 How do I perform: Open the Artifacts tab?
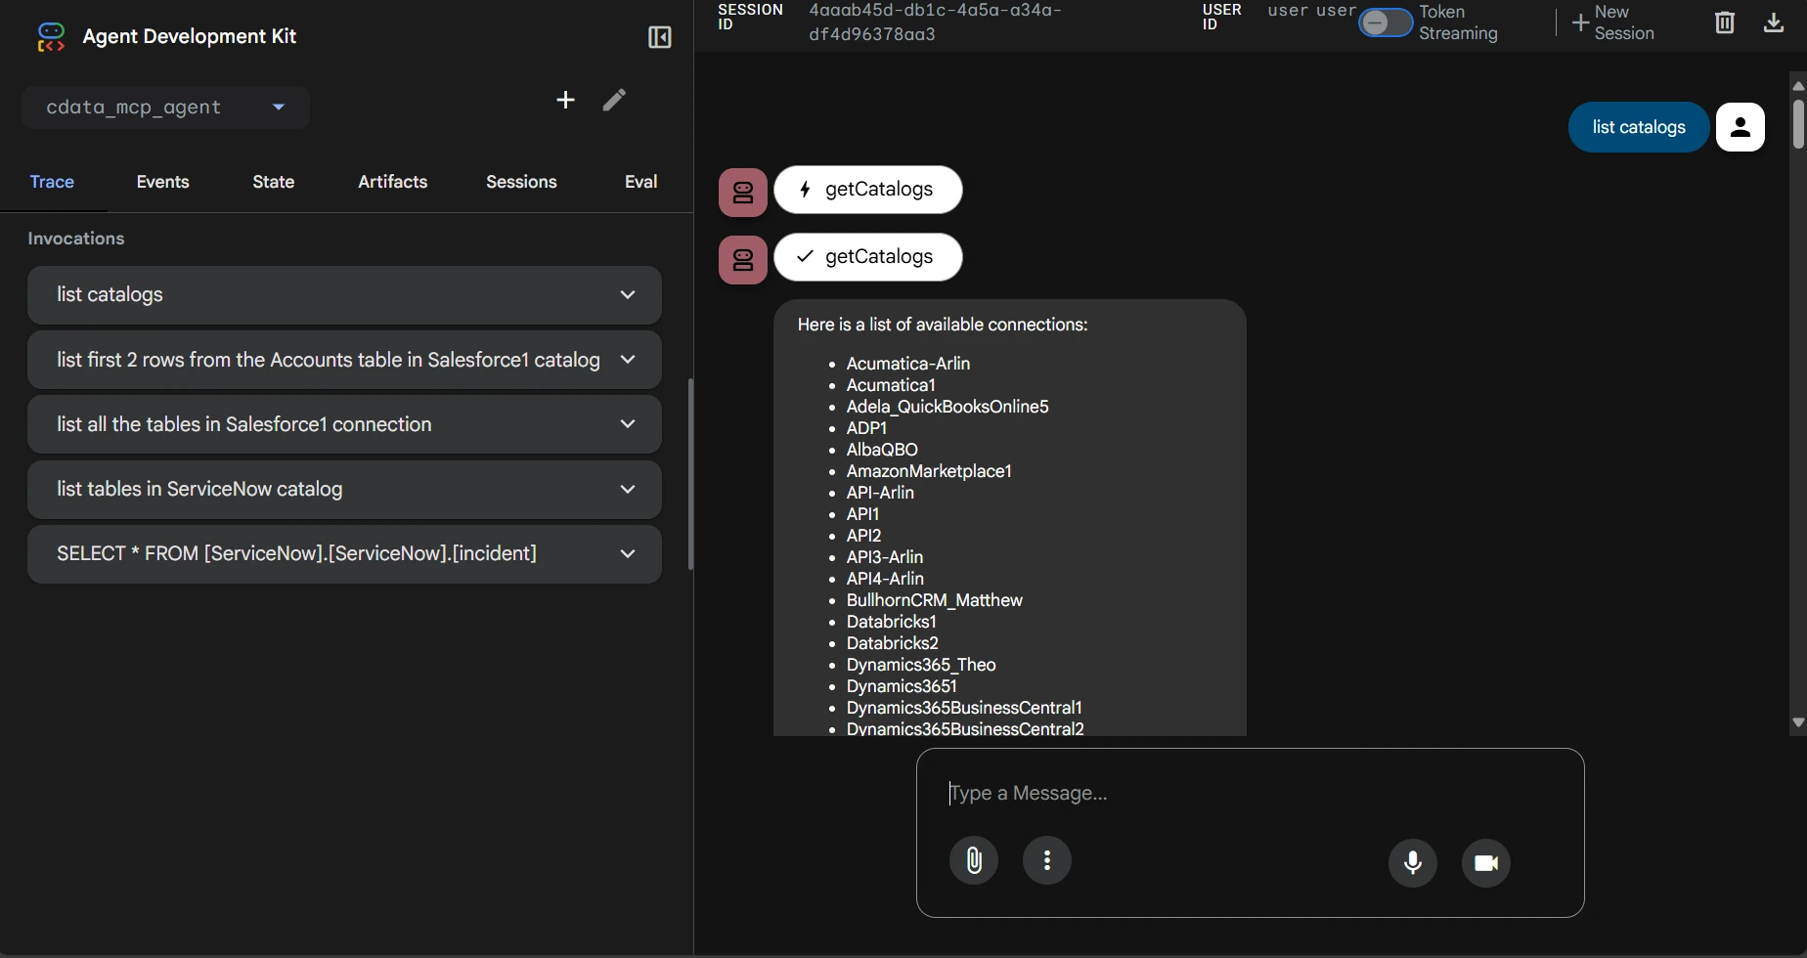tap(392, 182)
